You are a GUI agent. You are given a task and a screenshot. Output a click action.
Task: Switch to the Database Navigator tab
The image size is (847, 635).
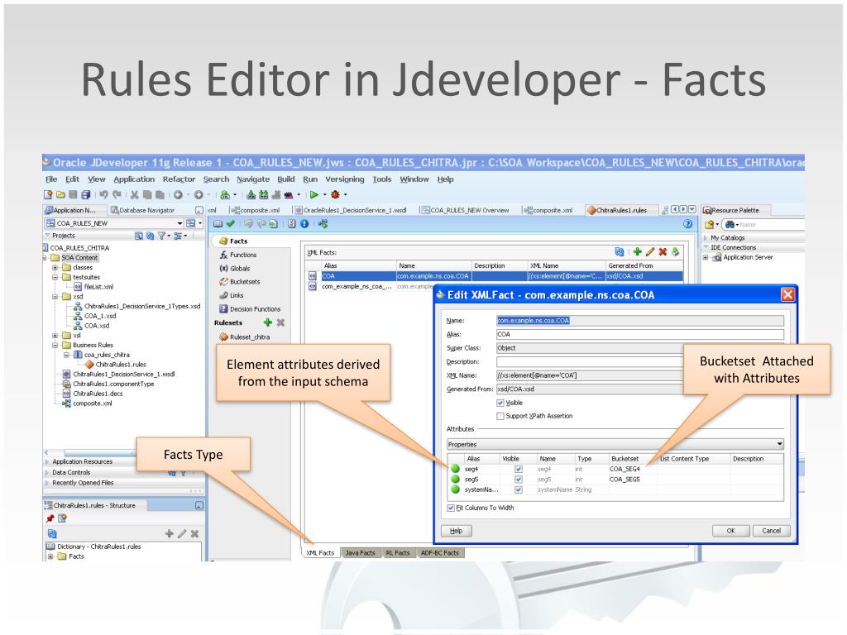(x=142, y=210)
